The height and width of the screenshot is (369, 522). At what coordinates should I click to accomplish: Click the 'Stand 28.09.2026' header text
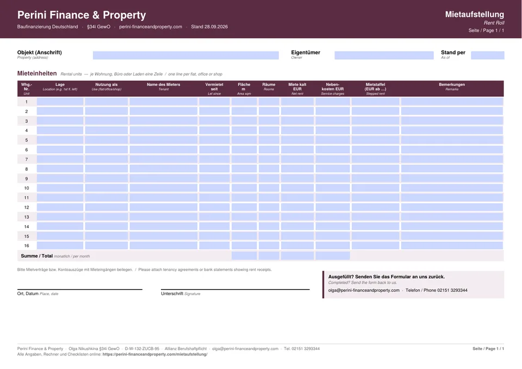209,27
